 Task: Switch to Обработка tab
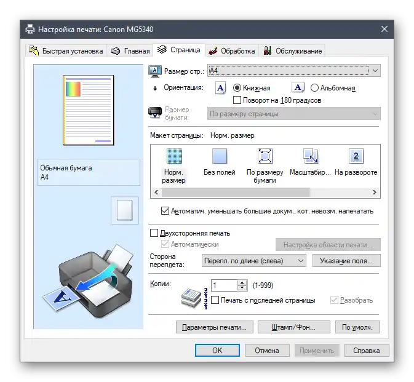point(232,50)
